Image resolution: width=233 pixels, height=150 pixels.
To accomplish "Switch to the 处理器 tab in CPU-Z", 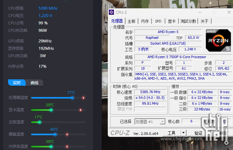I will (x=117, y=21).
